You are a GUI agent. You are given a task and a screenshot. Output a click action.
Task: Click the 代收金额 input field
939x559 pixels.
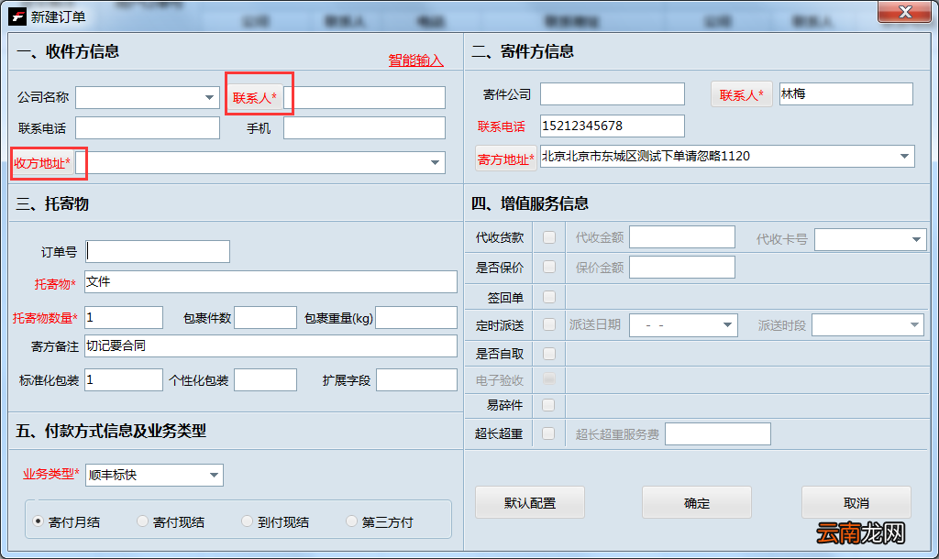682,237
